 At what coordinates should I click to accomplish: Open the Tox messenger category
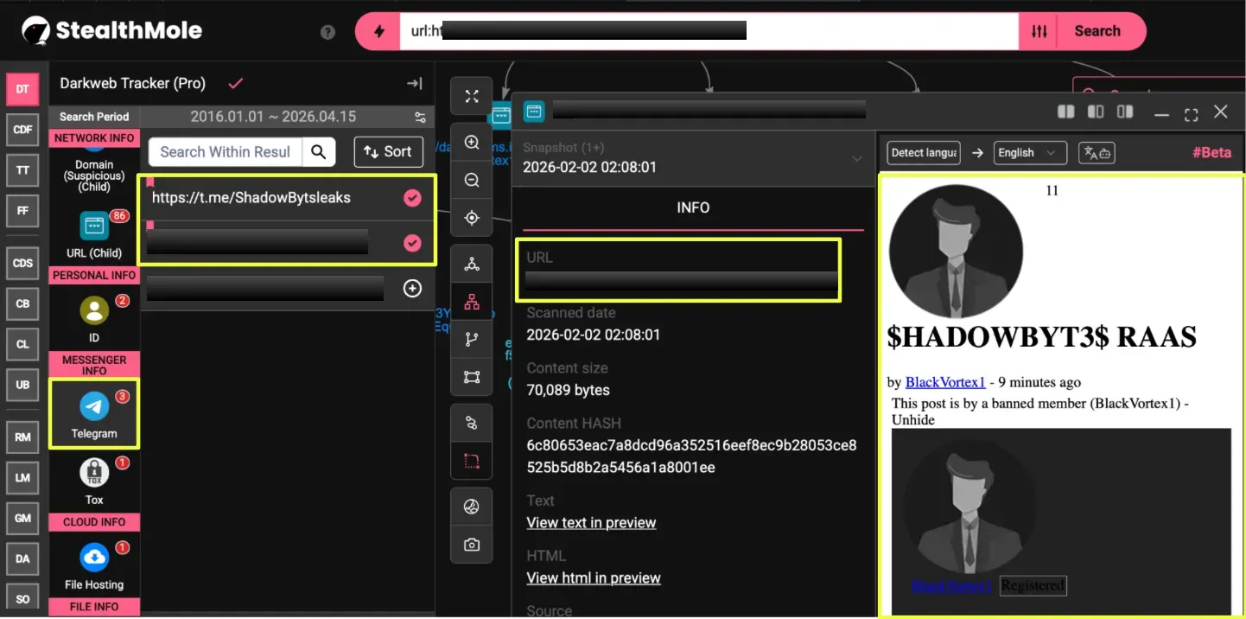pyautogui.click(x=93, y=474)
